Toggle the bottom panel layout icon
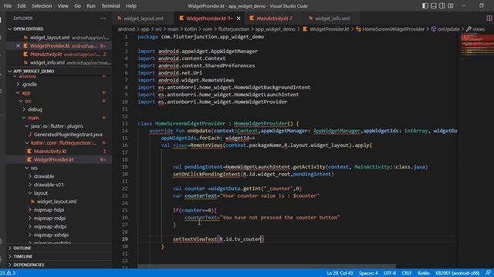This screenshot has height=277, width=494. pyautogui.click(x=434, y=6)
